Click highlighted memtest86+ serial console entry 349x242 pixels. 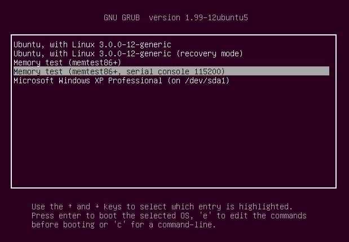(x=171, y=71)
